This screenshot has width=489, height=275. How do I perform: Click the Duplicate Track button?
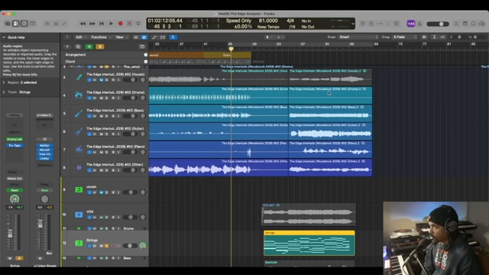click(x=78, y=47)
